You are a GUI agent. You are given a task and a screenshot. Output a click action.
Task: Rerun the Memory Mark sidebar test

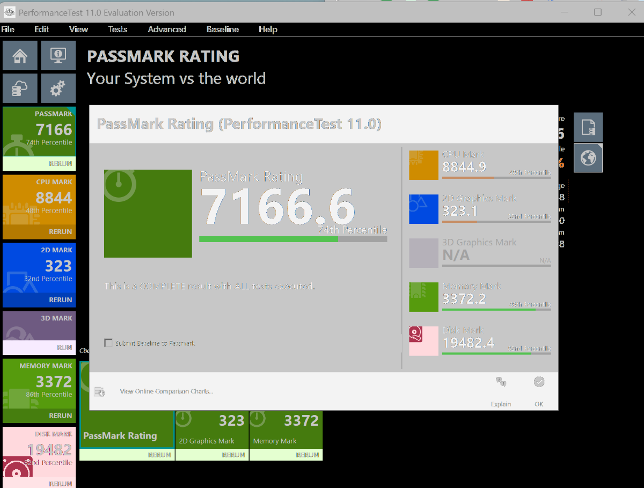pyautogui.click(x=60, y=416)
